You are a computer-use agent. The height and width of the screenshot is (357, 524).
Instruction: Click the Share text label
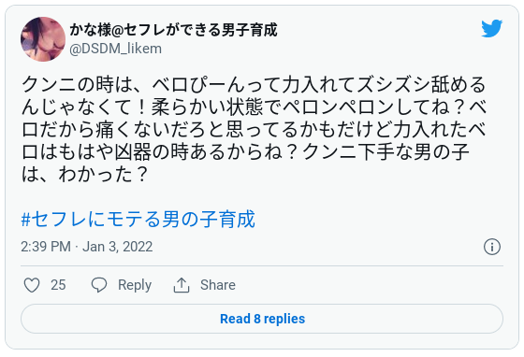pos(218,285)
